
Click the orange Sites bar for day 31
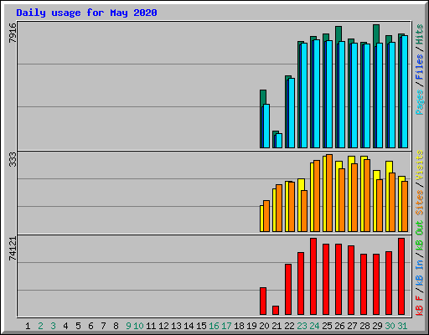[x=405, y=206]
